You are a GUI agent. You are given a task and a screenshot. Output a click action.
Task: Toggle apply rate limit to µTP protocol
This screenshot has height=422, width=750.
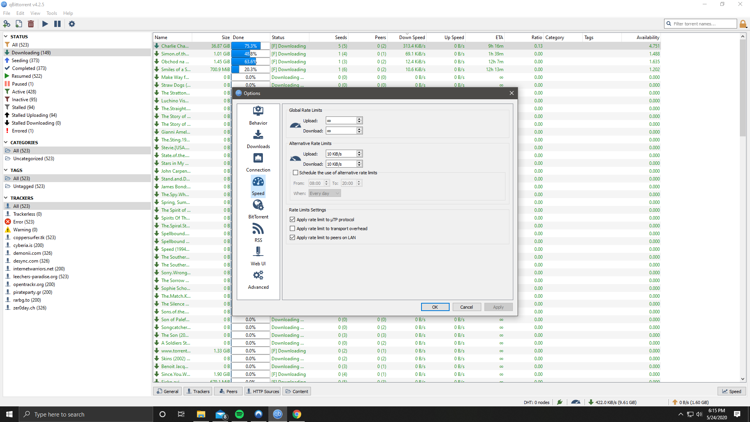pyautogui.click(x=293, y=220)
